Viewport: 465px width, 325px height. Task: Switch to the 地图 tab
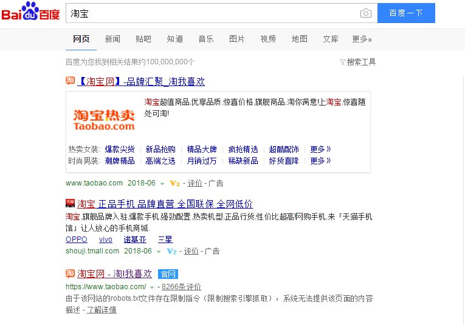pyautogui.click(x=299, y=39)
